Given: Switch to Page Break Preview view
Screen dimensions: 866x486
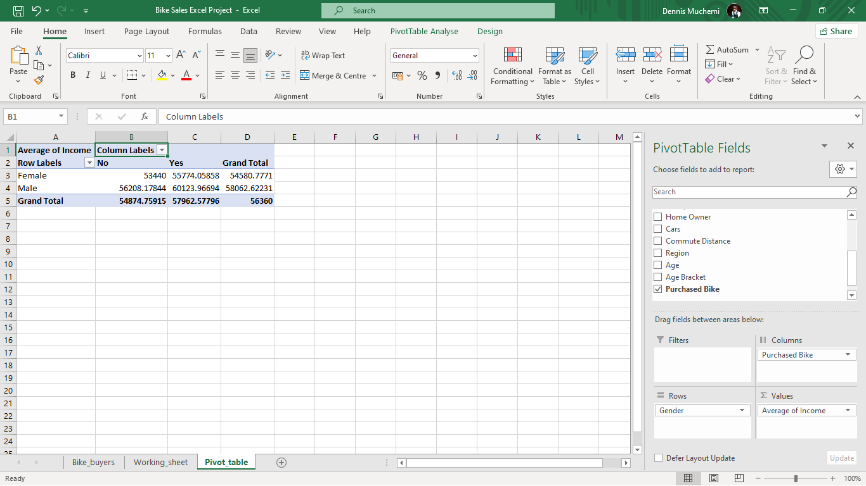Looking at the screenshot, I should point(739,478).
